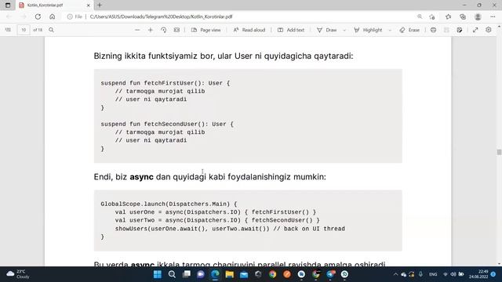Open the Favorites list
The width and height of the screenshot is (502, 282).
(448, 16)
